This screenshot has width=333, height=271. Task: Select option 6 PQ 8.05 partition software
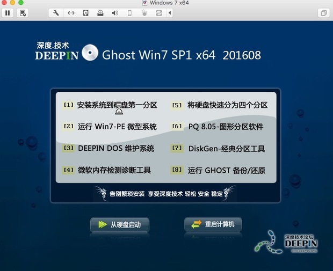(x=218, y=127)
